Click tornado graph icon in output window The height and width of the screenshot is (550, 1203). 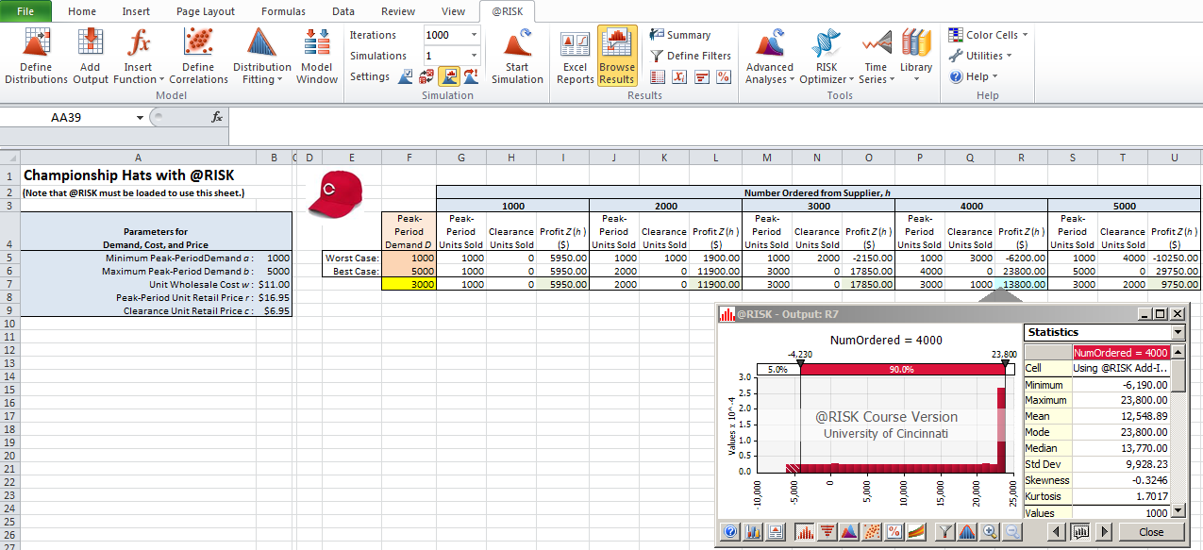[x=827, y=532]
